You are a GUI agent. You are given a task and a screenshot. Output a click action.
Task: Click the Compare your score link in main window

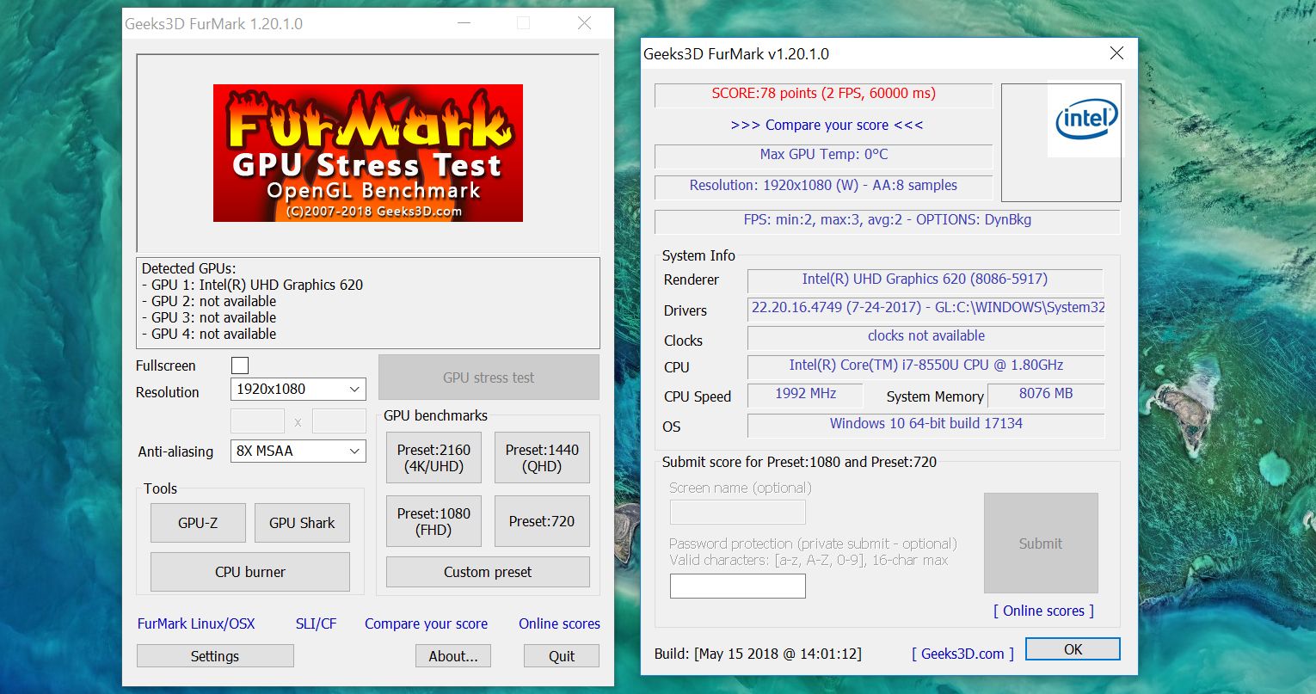(x=426, y=623)
